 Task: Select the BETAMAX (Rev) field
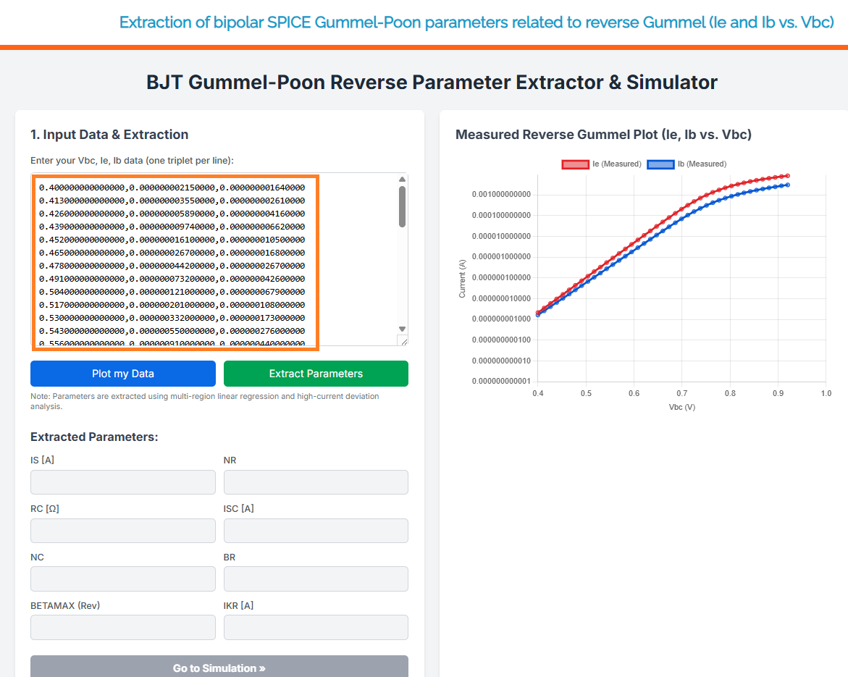(x=122, y=628)
